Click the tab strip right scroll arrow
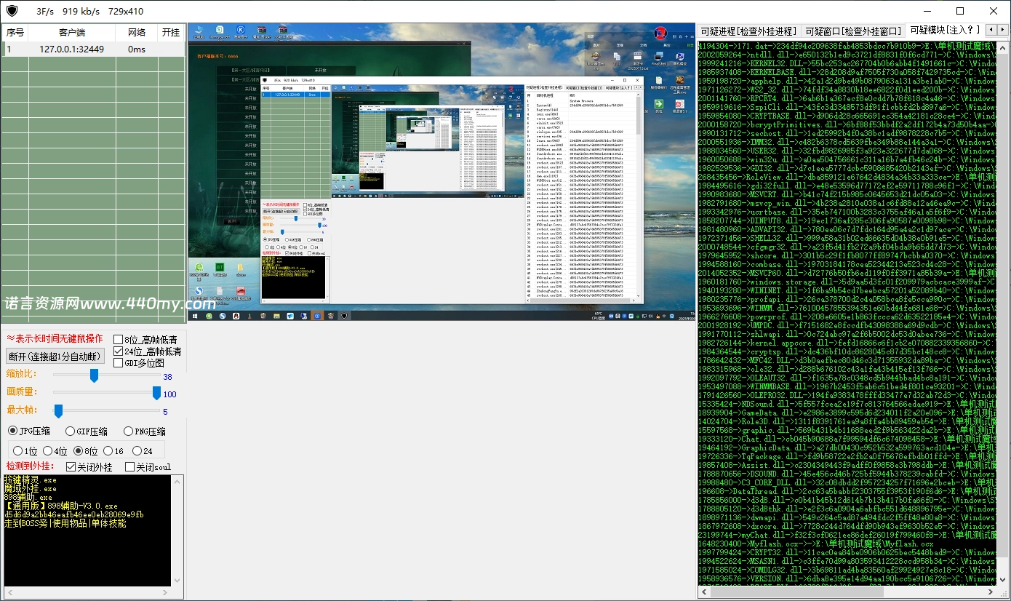1011x601 pixels. point(1003,31)
